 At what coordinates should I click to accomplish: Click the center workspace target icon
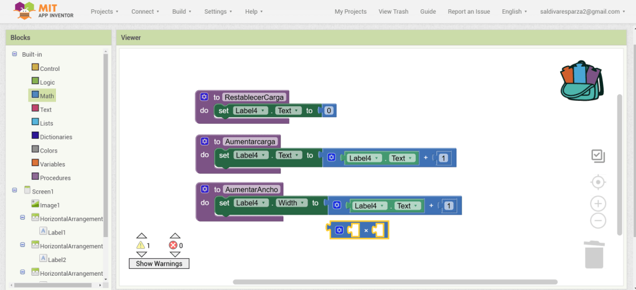597,182
